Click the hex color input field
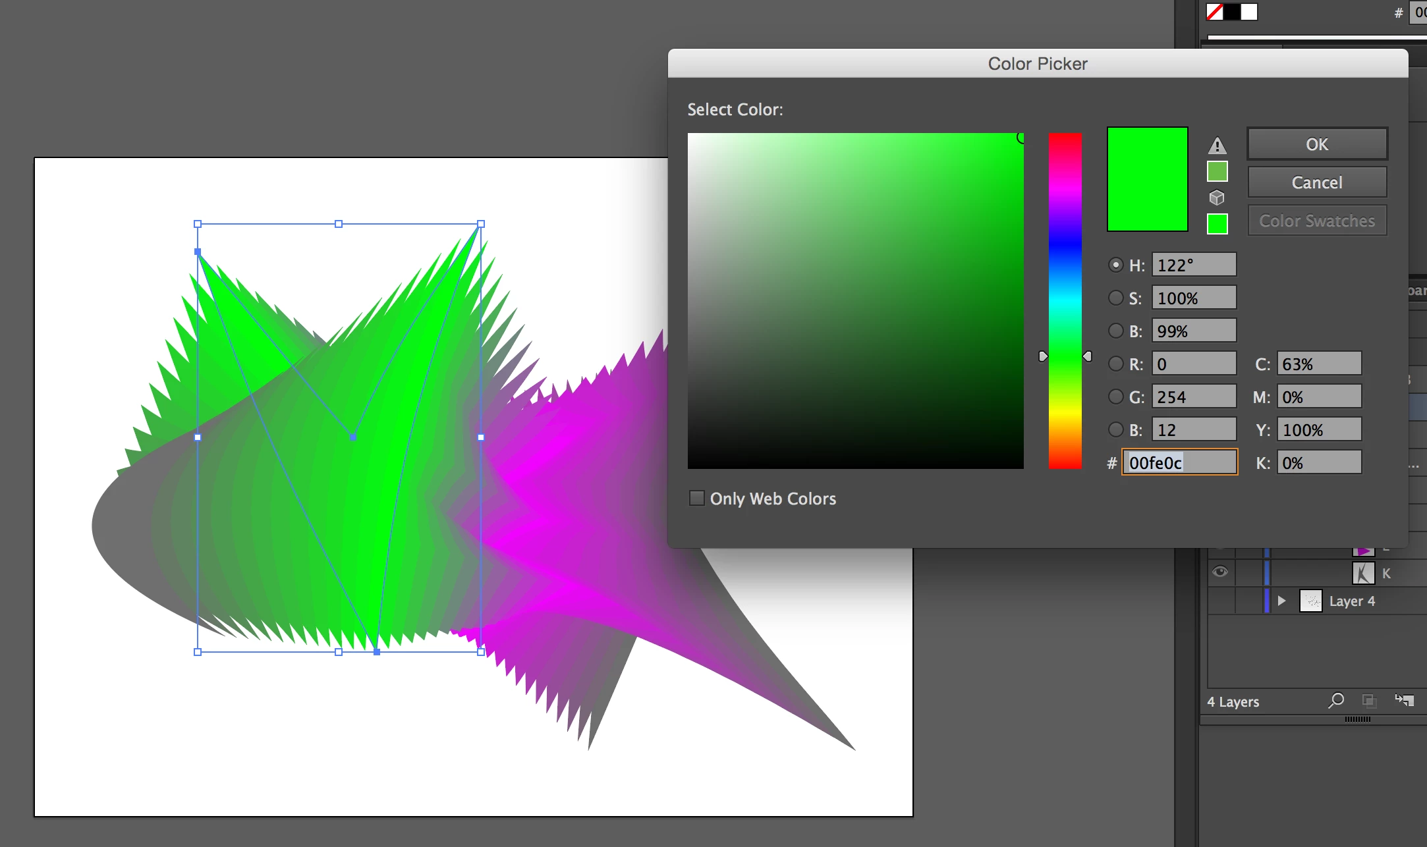 click(x=1179, y=462)
